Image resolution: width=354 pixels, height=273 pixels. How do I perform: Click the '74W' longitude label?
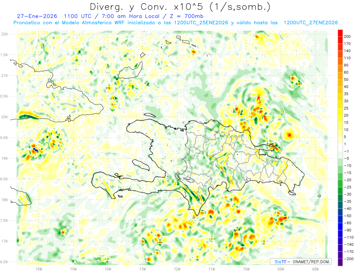tap(108, 269)
